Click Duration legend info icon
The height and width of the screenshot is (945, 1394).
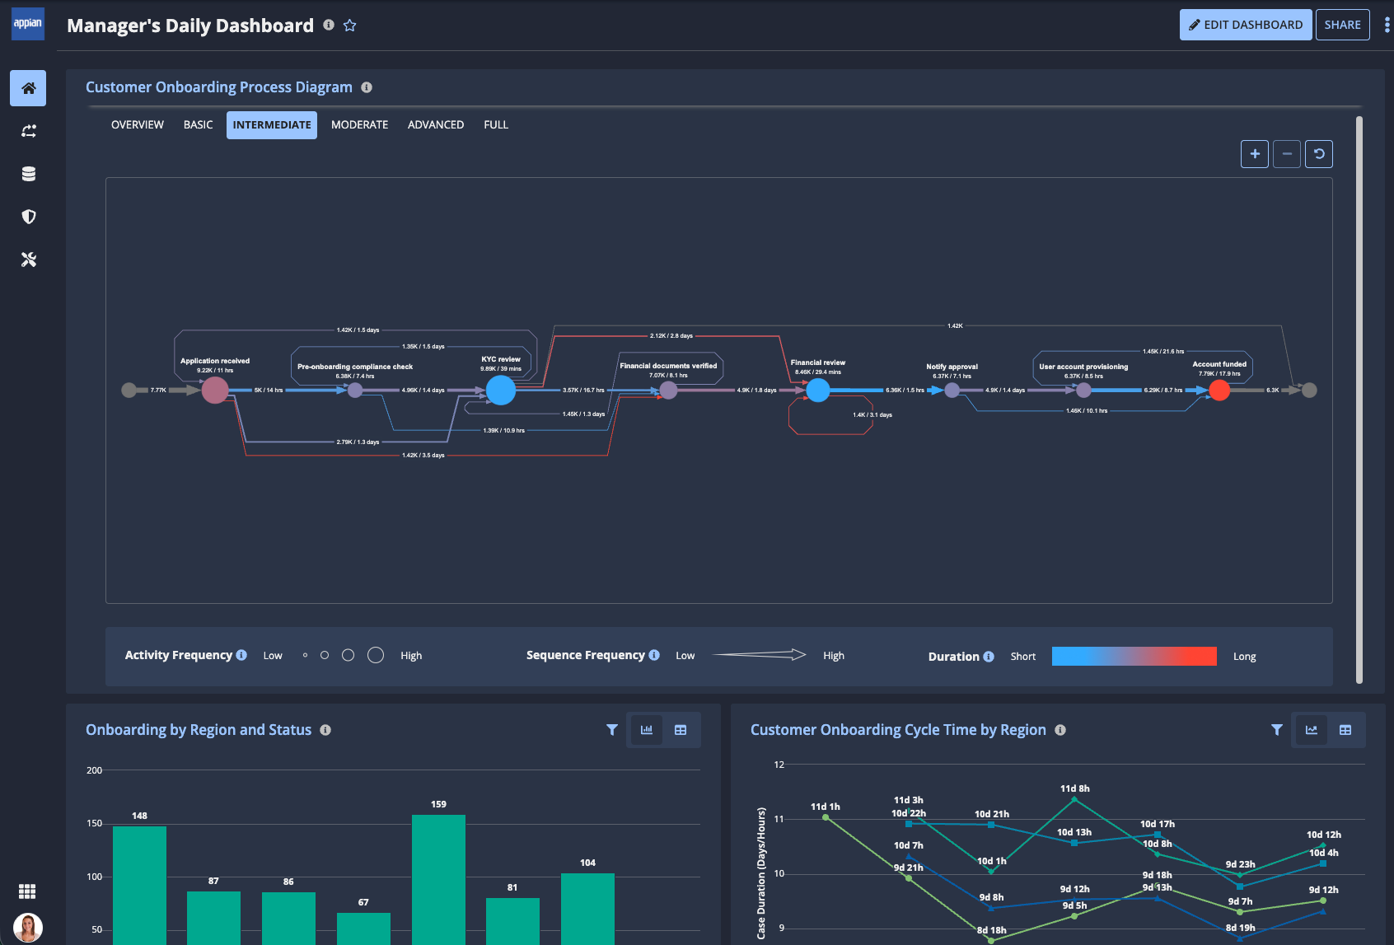pos(989,657)
